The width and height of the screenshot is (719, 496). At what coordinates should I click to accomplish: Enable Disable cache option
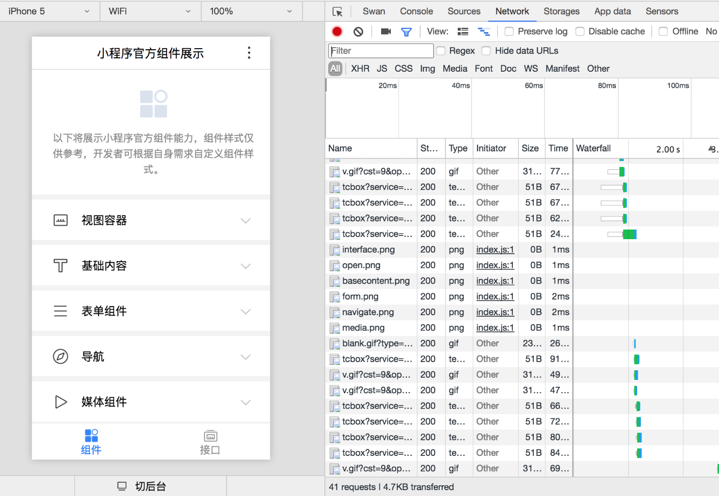(580, 31)
